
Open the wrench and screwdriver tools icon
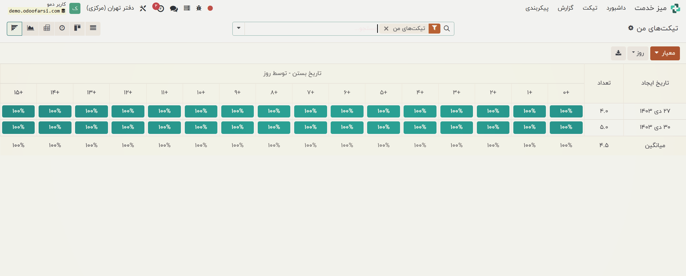click(x=143, y=8)
